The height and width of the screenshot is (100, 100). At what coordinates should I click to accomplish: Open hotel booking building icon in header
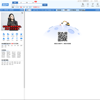pos(83,4)
